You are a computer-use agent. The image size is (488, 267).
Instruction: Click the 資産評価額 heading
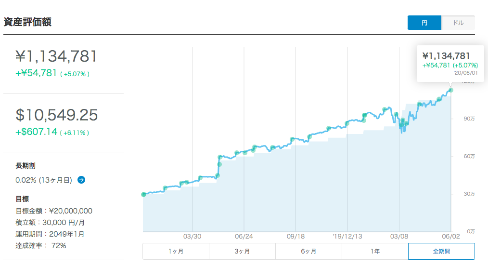click(x=27, y=22)
